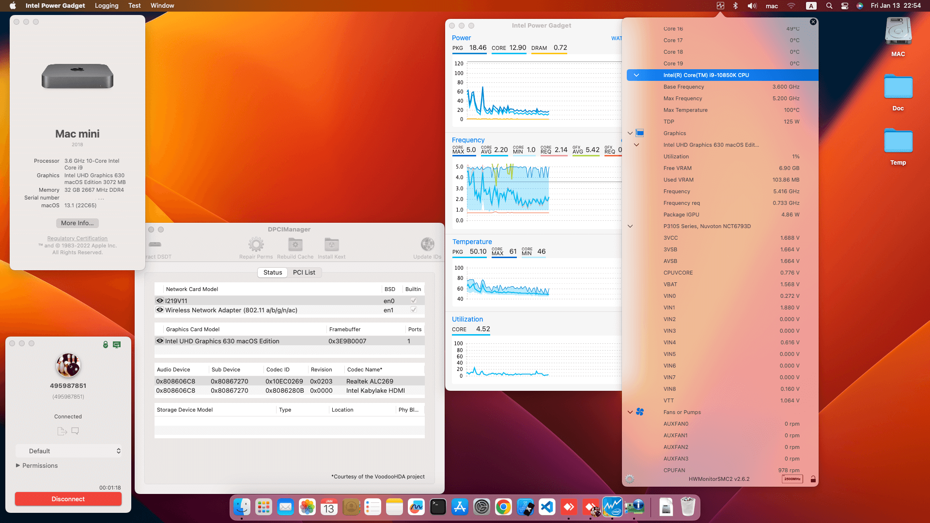Click the 2500MHz CPU frequency control
This screenshot has width=930, height=523.
pos(792,479)
